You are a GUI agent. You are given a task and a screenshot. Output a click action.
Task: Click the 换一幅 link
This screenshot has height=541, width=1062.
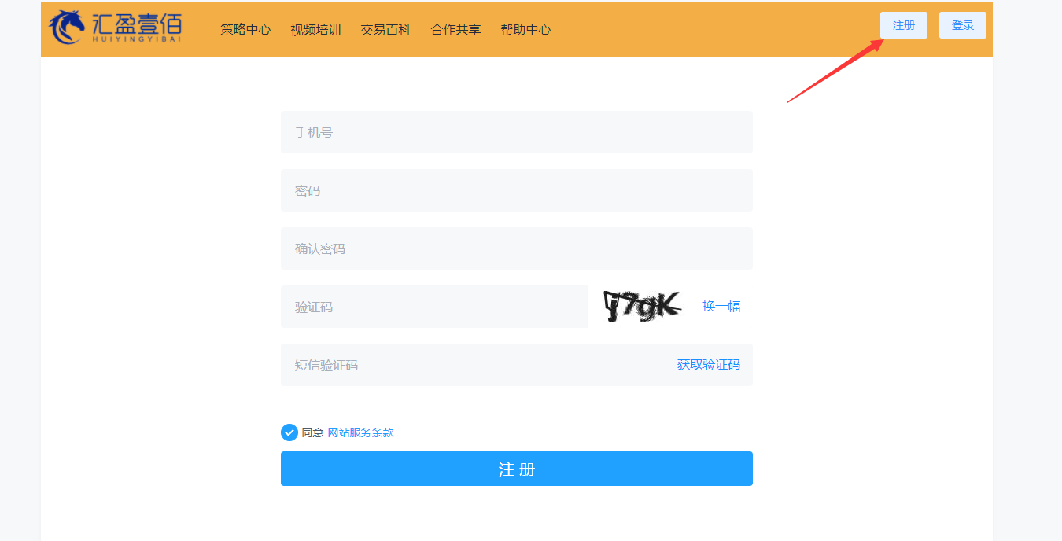[x=721, y=307]
